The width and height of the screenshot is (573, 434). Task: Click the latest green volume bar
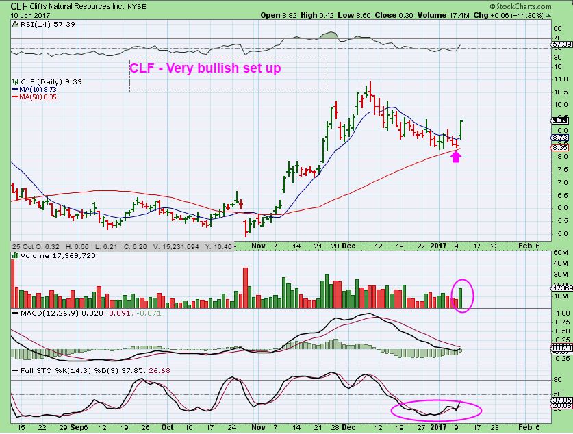point(461,298)
